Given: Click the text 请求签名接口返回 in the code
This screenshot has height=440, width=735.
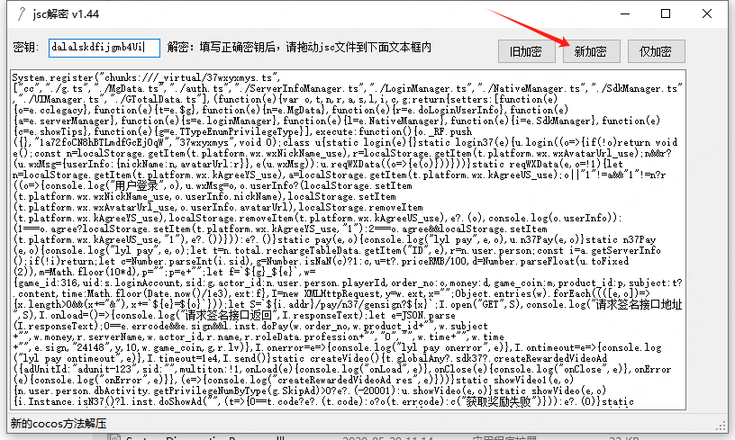Looking at the screenshot, I should tap(227, 315).
